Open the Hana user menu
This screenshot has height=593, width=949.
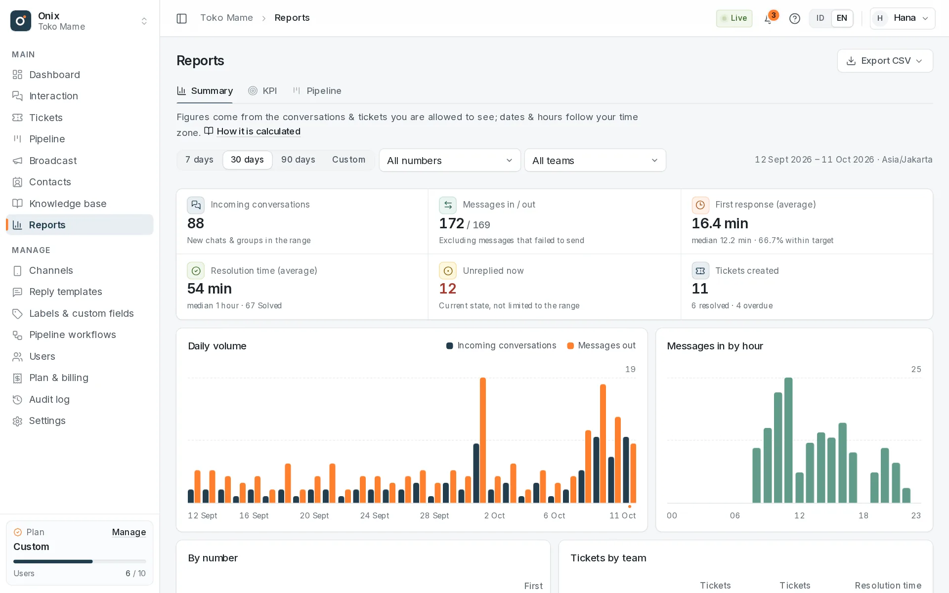coord(903,18)
